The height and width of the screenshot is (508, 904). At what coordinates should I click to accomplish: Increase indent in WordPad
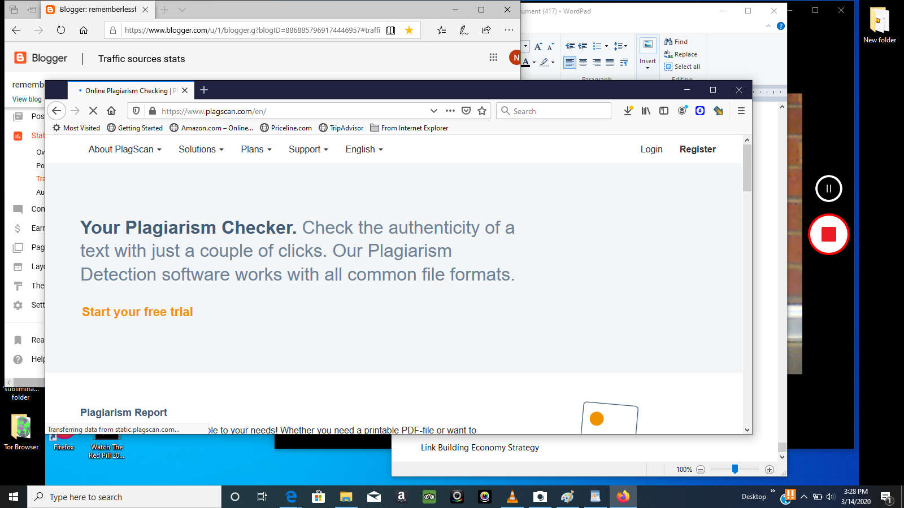(x=583, y=46)
